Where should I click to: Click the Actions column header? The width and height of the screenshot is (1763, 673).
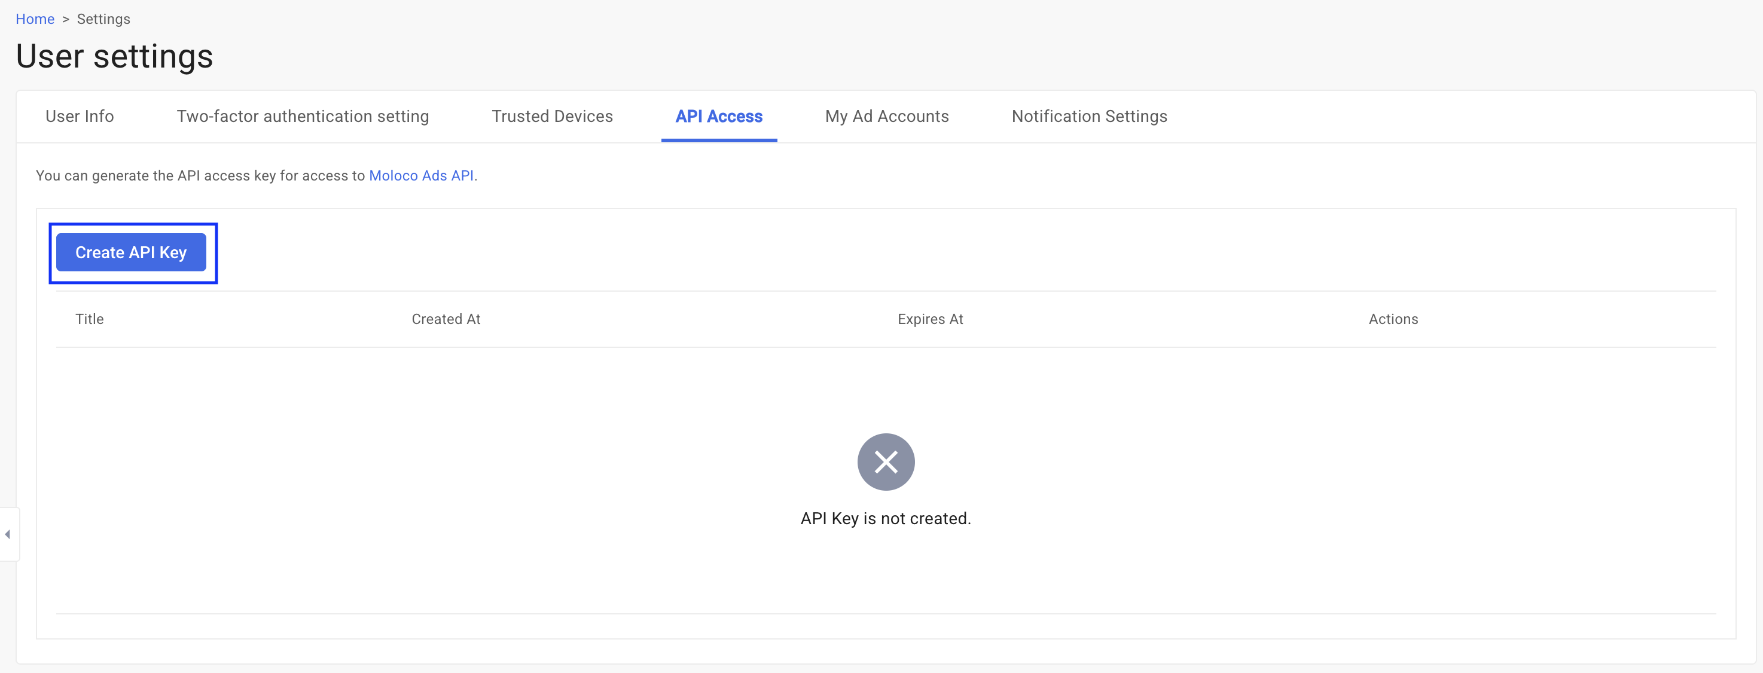pyautogui.click(x=1393, y=319)
